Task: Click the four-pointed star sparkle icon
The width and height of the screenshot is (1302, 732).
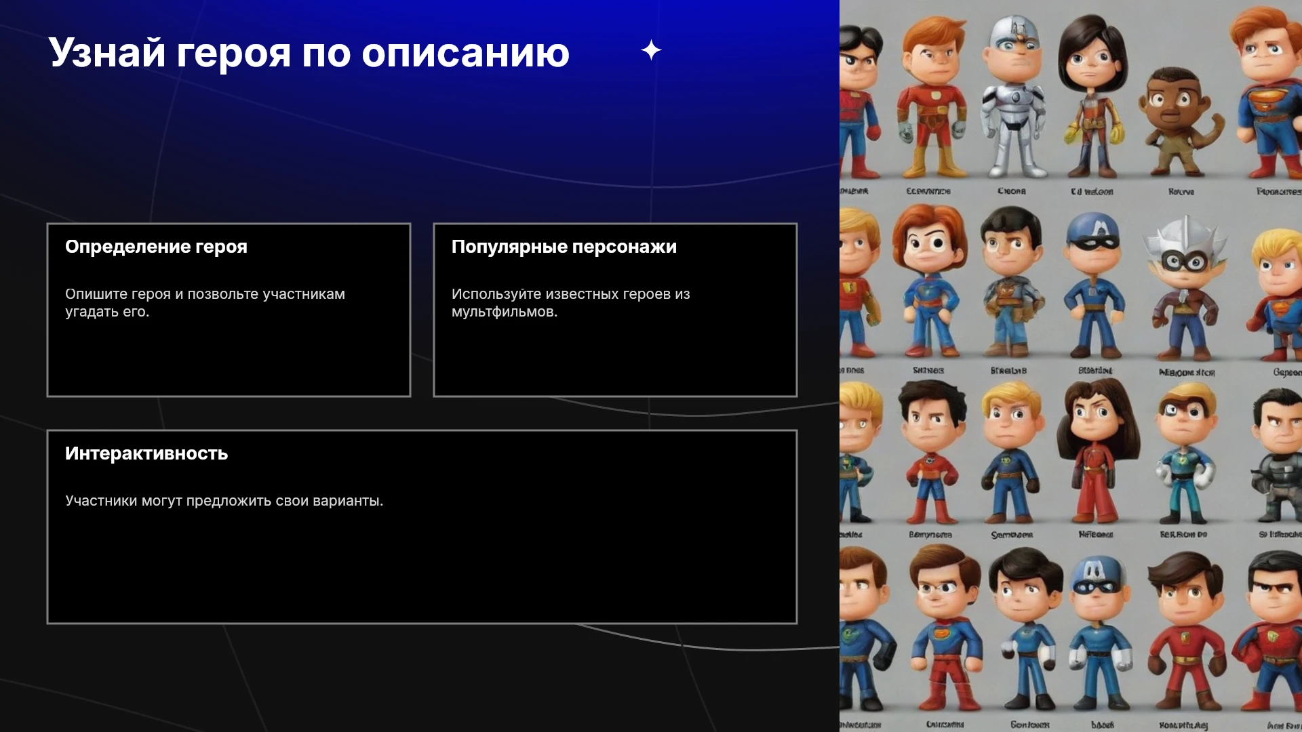Action: click(x=651, y=50)
